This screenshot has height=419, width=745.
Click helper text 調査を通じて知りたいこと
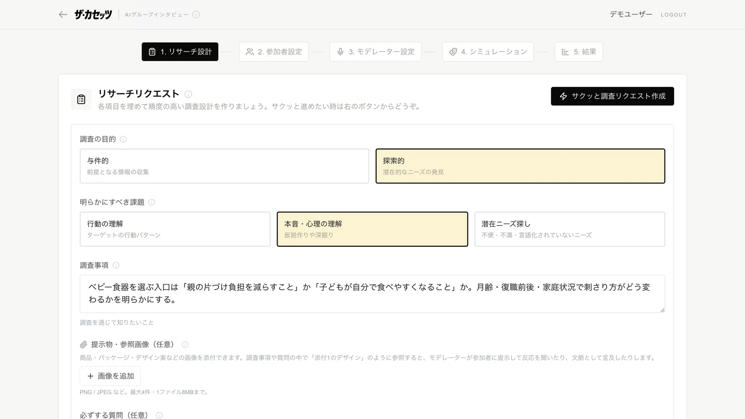[x=116, y=323]
